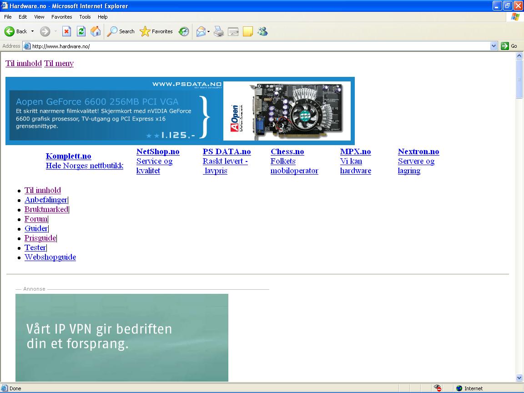The height and width of the screenshot is (393, 524).
Task: Click the Stop loading icon
Action: click(66, 31)
